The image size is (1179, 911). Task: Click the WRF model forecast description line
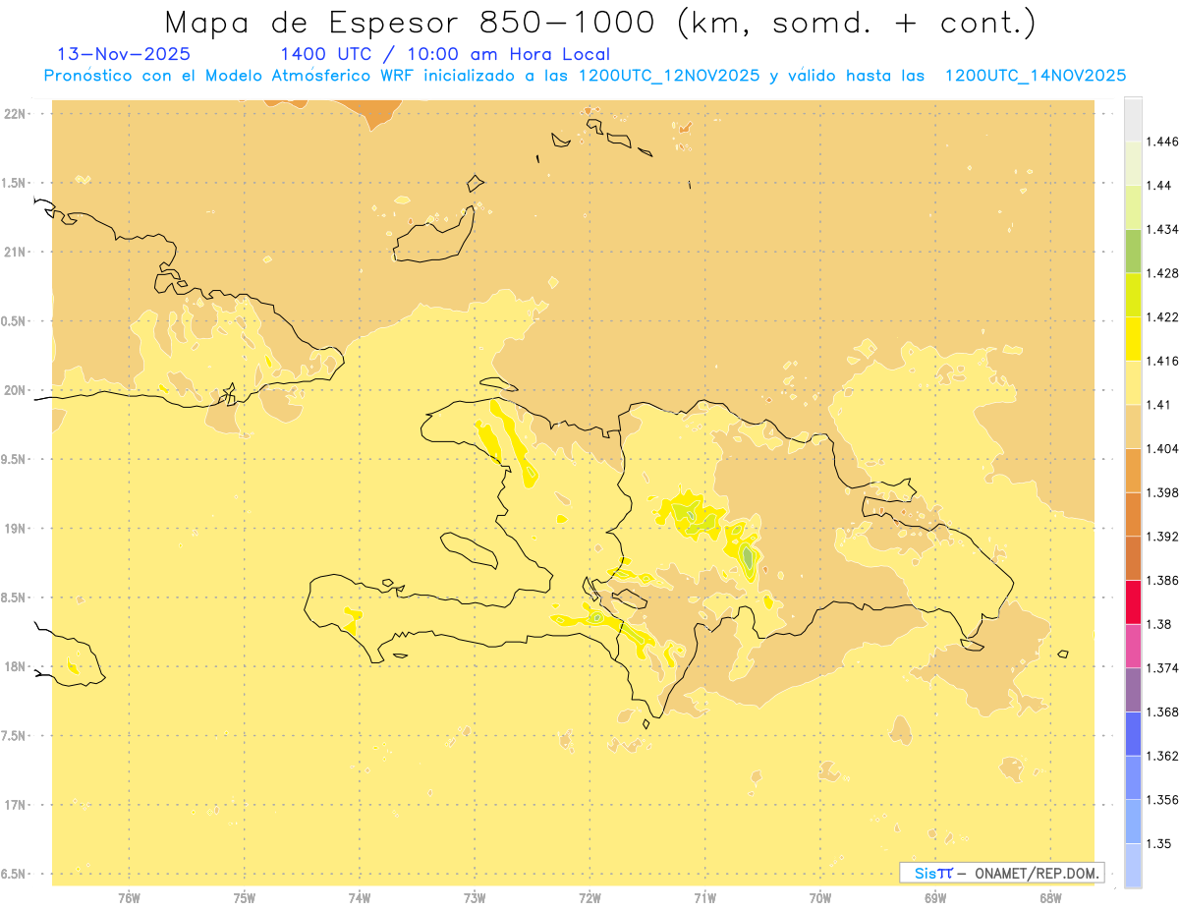585,76
